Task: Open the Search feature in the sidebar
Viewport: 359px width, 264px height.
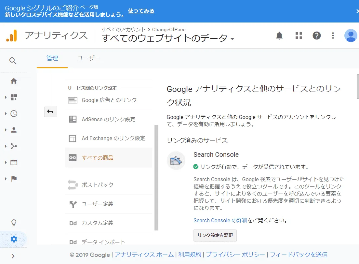Action: pyautogui.click(x=13, y=61)
